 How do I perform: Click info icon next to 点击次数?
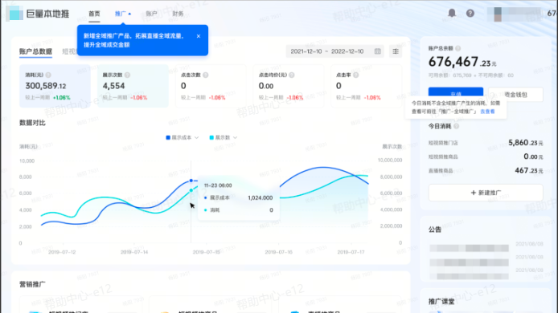point(206,75)
